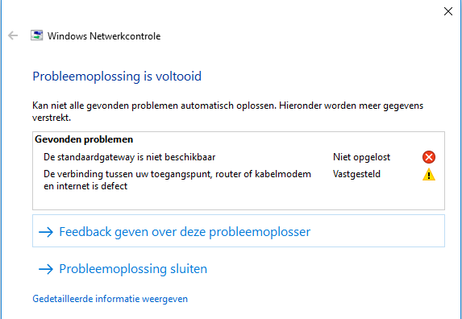
Task: Close the troubleshooter window with X
Action: [x=448, y=11]
